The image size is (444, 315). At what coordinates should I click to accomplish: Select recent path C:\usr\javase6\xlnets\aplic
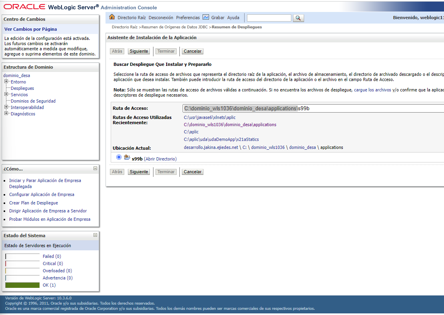pyautogui.click(x=209, y=117)
